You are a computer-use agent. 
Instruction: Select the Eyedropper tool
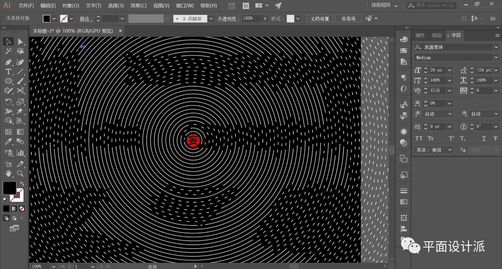tap(8, 142)
